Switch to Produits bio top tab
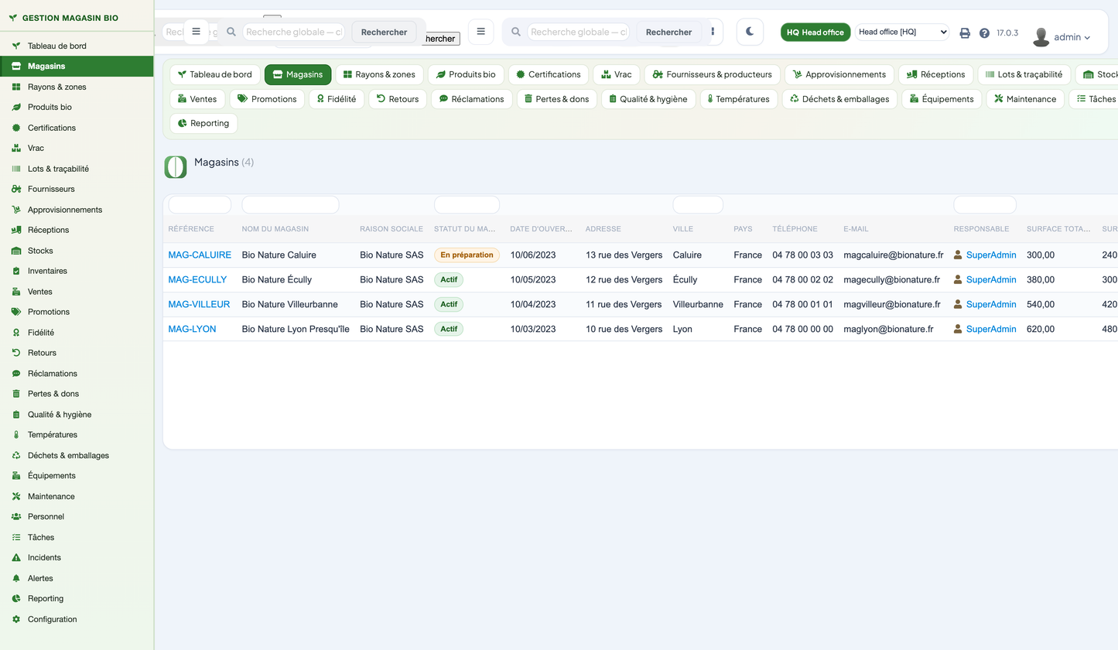This screenshot has height=650, width=1118. tap(466, 74)
